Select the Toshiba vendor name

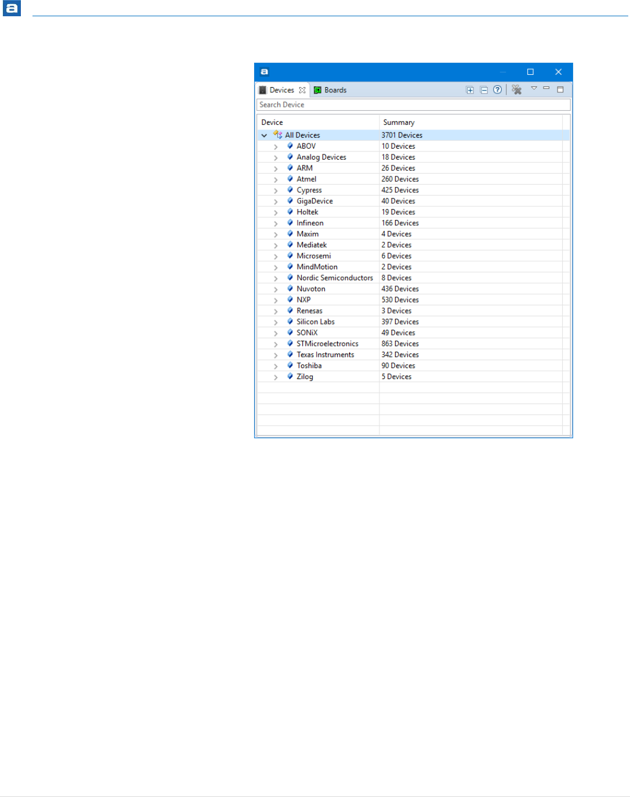coord(309,366)
